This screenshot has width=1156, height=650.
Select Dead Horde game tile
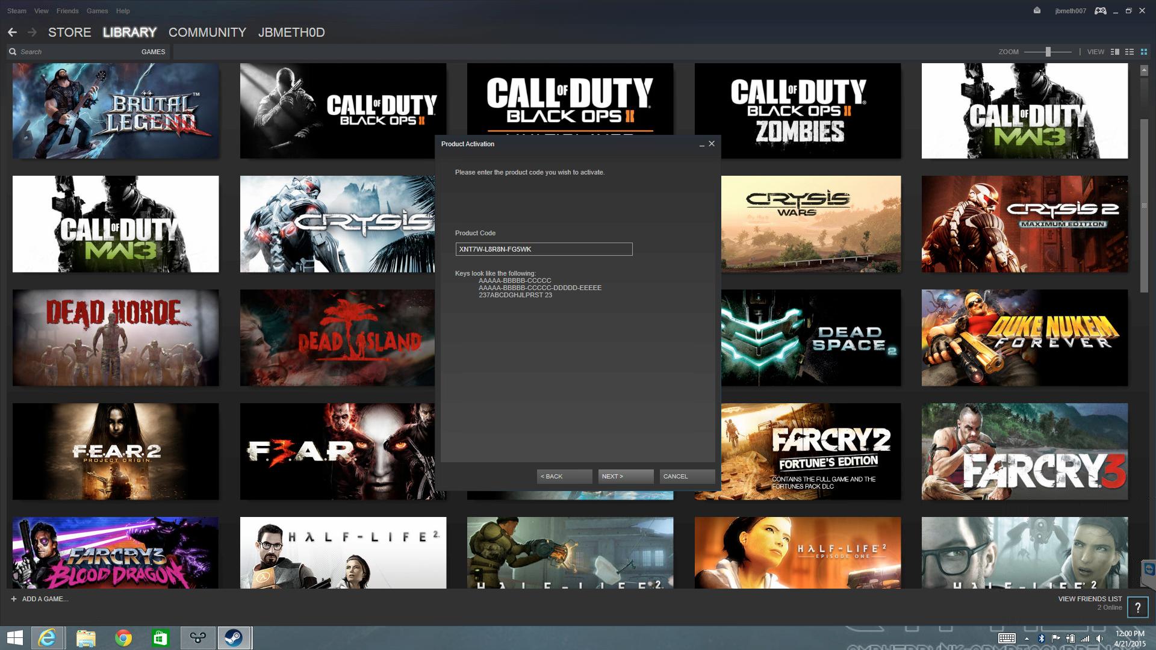click(116, 338)
